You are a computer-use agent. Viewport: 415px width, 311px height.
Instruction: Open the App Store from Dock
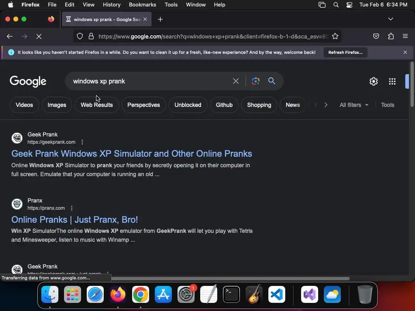[163, 294]
